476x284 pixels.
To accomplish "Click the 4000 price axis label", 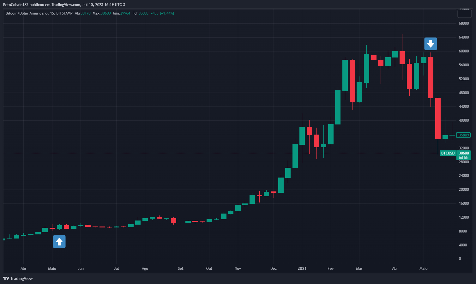I will (463, 245).
